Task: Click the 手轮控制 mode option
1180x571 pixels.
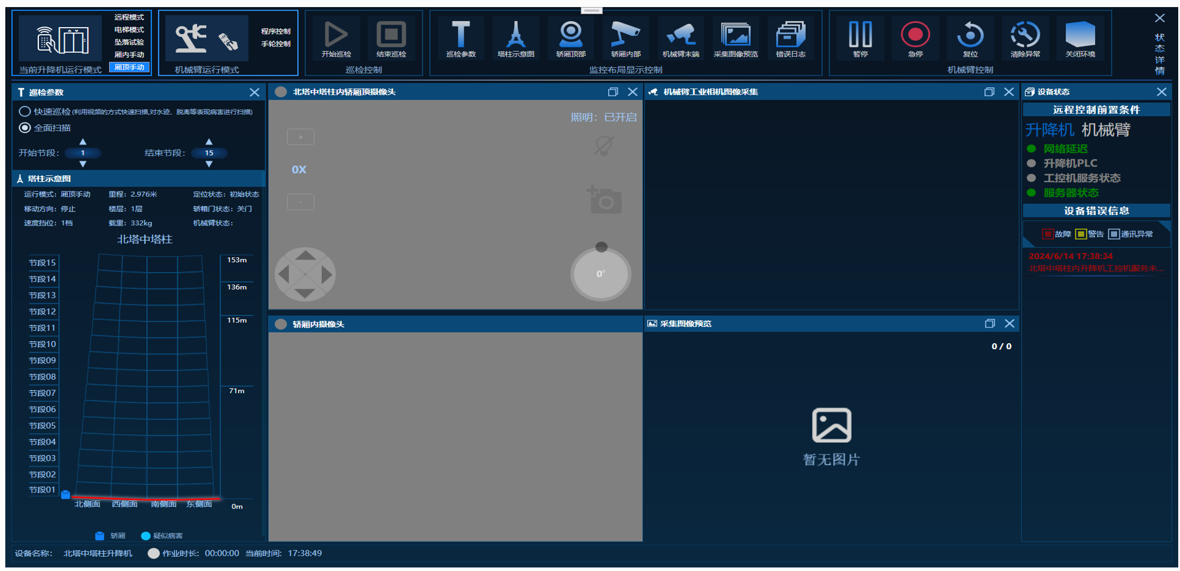Action: click(x=276, y=44)
